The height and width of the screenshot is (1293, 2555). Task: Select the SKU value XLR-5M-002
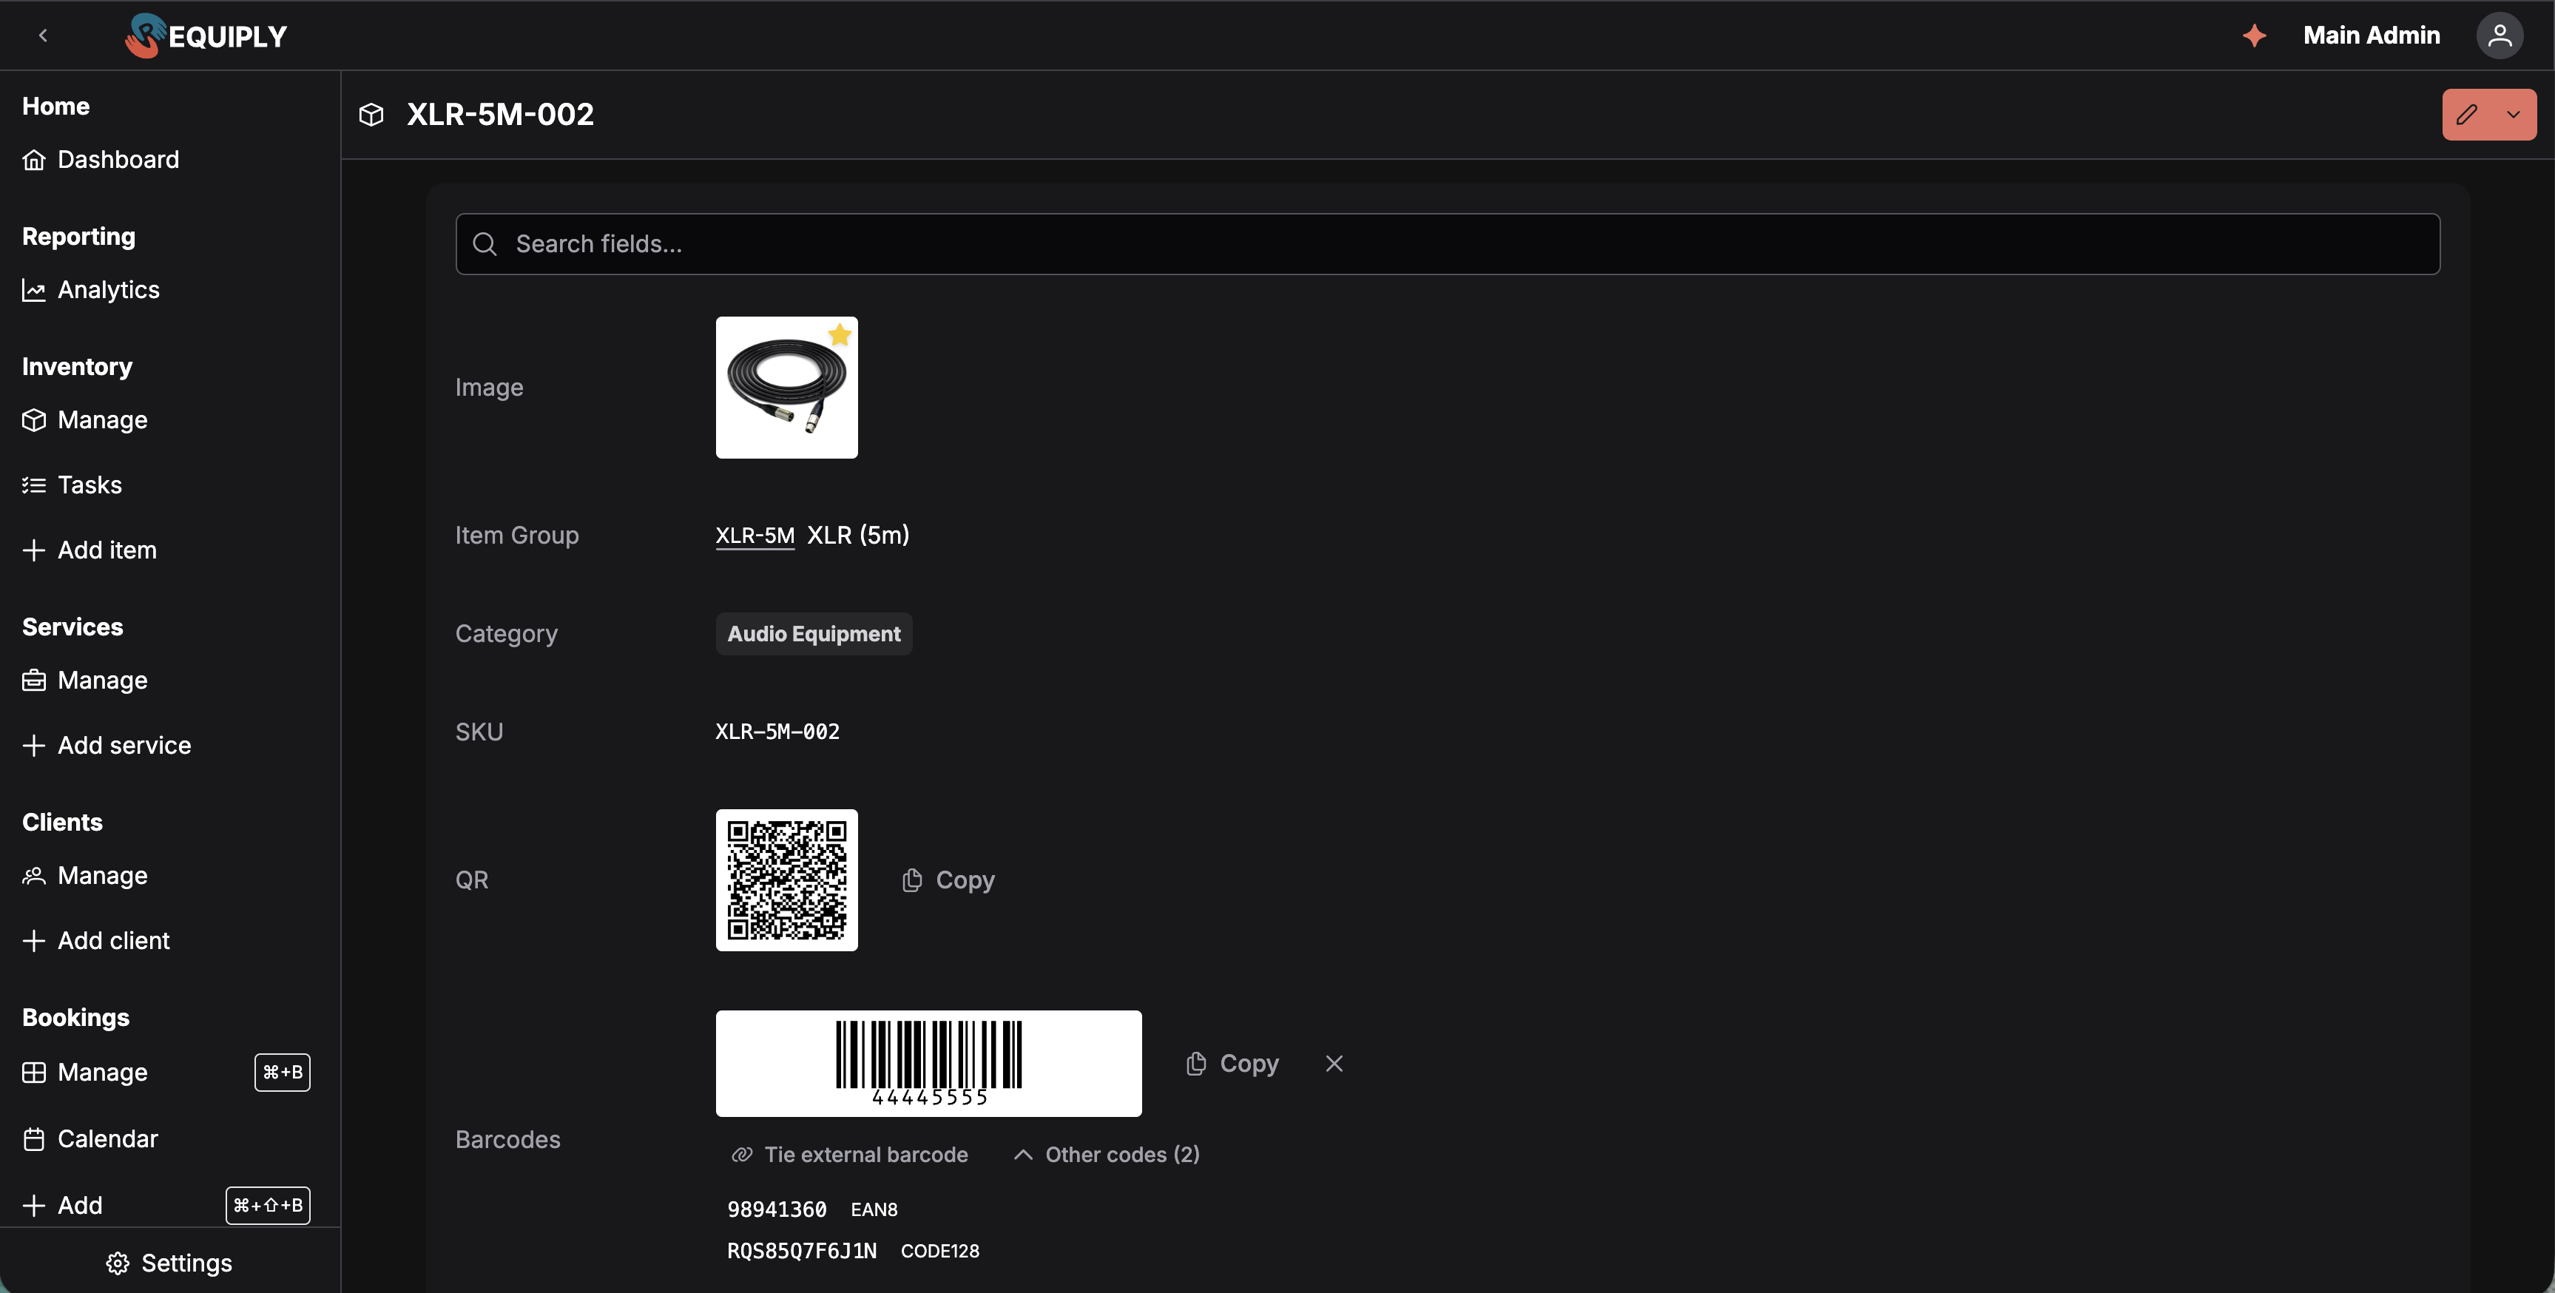777,732
